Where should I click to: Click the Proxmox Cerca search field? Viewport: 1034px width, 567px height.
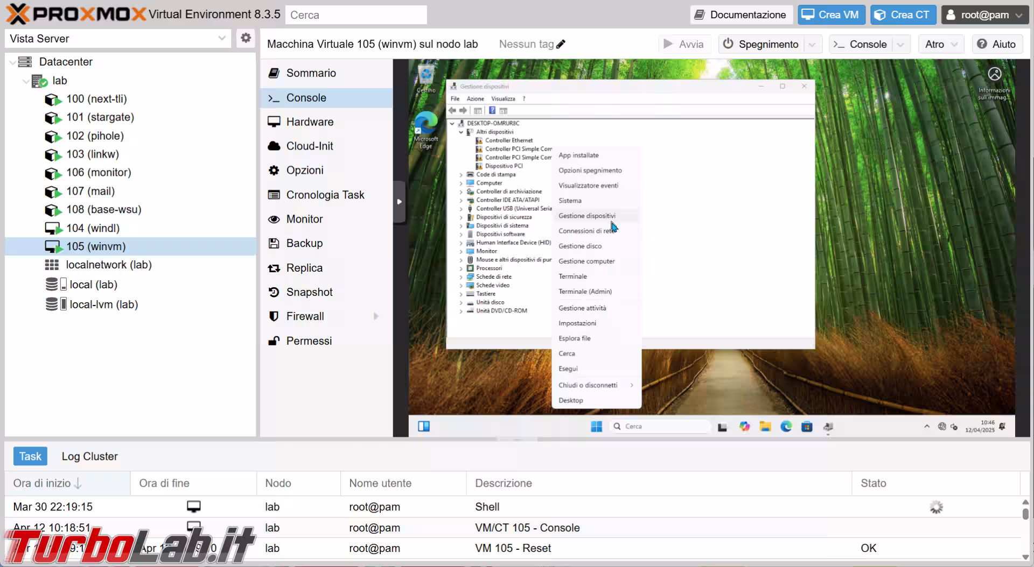[356, 15]
